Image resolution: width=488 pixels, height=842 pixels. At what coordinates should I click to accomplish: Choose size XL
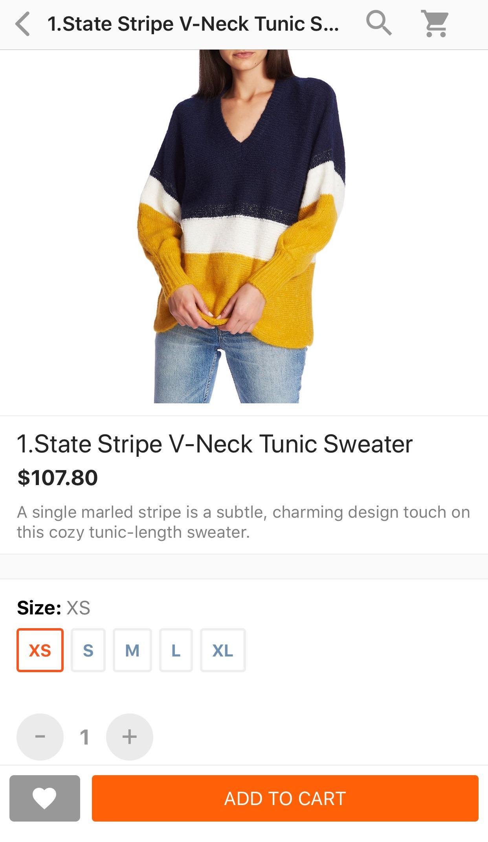223,650
